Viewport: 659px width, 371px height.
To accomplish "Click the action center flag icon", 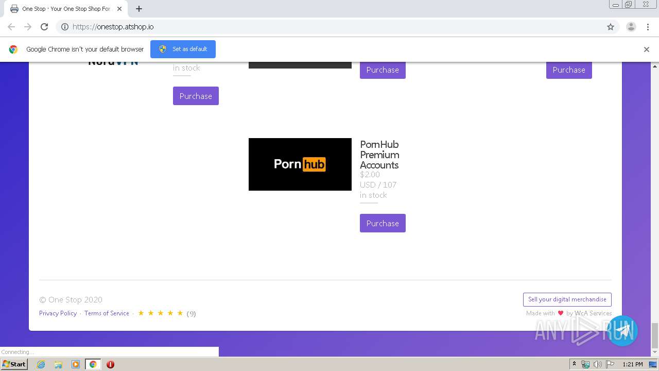I will pyautogui.click(x=610, y=364).
